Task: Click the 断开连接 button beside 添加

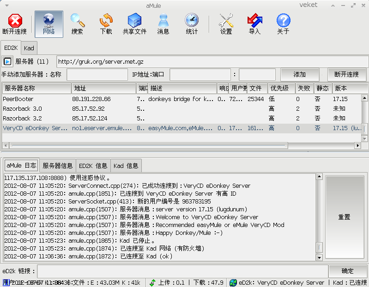Action: (347, 74)
